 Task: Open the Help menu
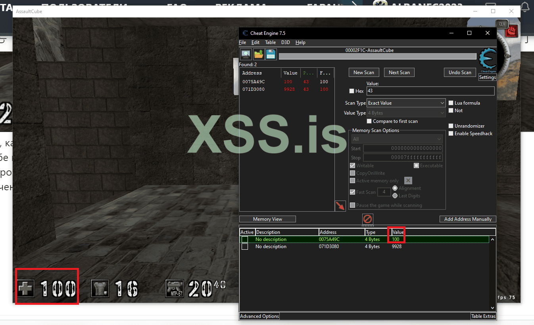[301, 42]
